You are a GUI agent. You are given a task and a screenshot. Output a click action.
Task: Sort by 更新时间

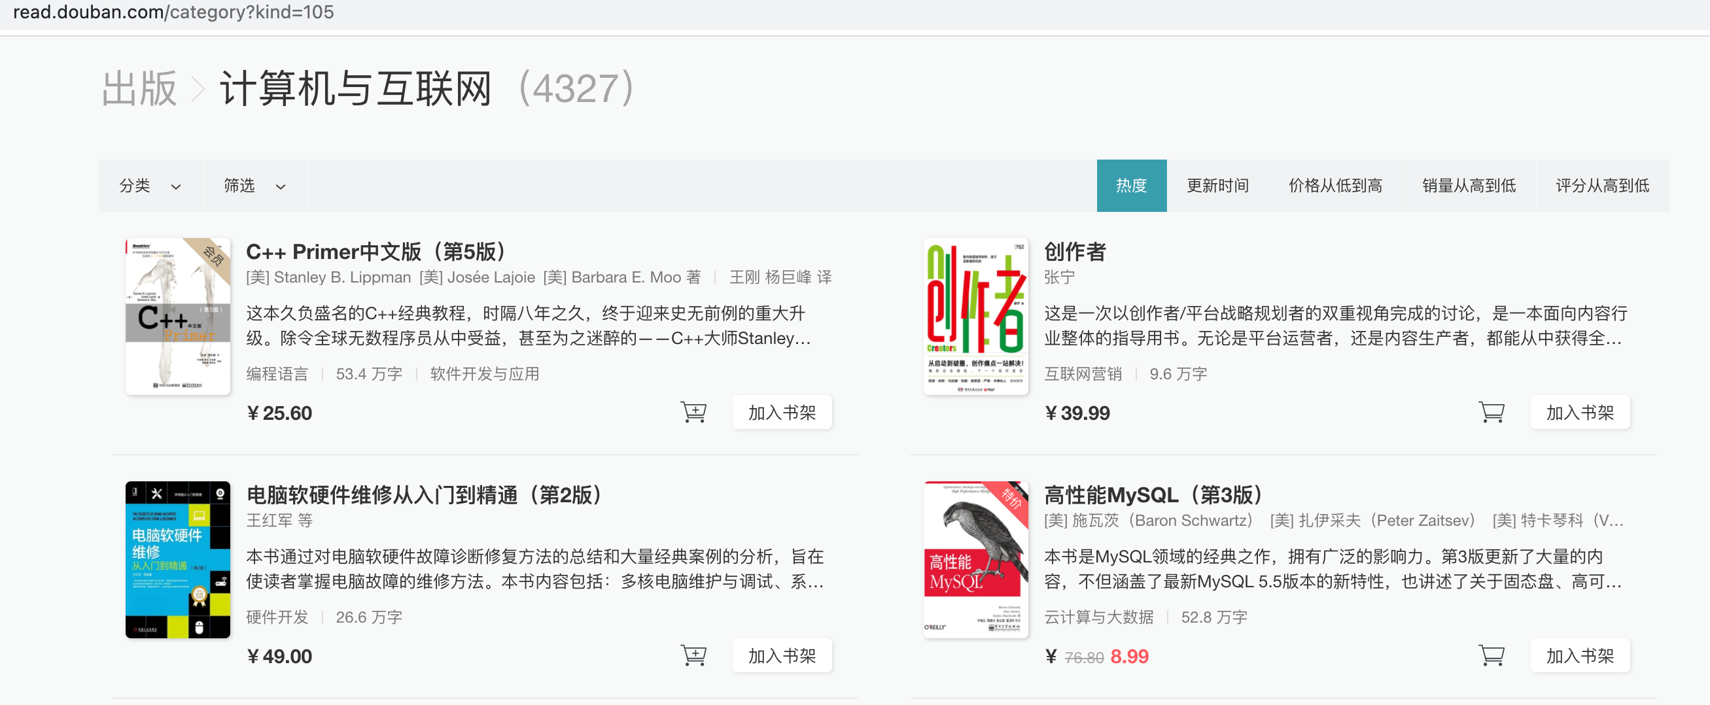pyautogui.click(x=1217, y=186)
